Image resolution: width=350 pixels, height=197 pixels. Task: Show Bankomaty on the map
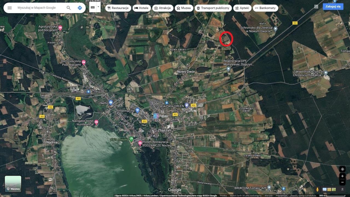(x=266, y=8)
